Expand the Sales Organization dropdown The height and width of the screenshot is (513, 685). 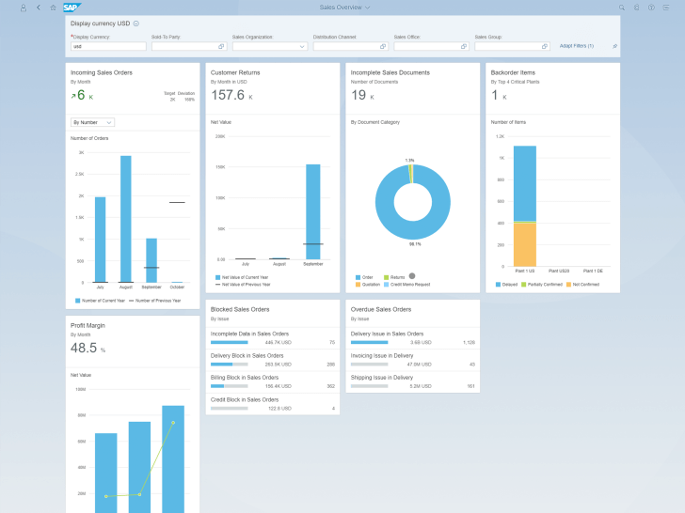coord(303,46)
